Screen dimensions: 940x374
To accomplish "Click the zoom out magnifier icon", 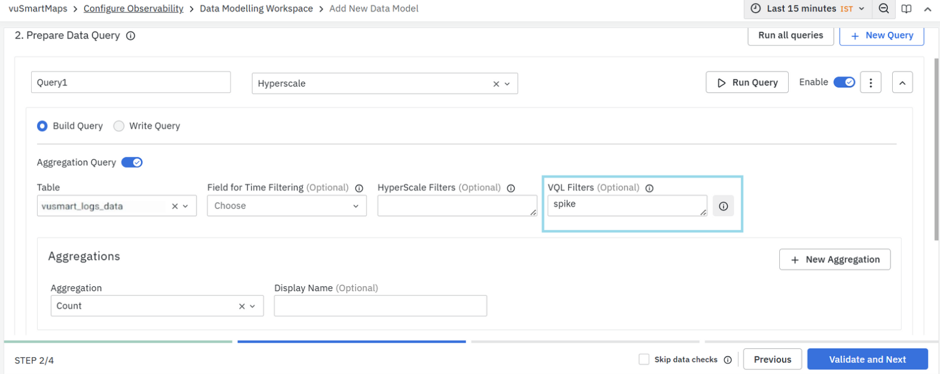I will point(883,9).
